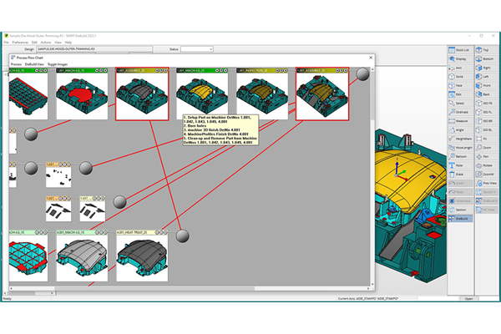The height and width of the screenshot is (334, 501).
Task: Choose the Face selection tool
Action: coord(460,86)
